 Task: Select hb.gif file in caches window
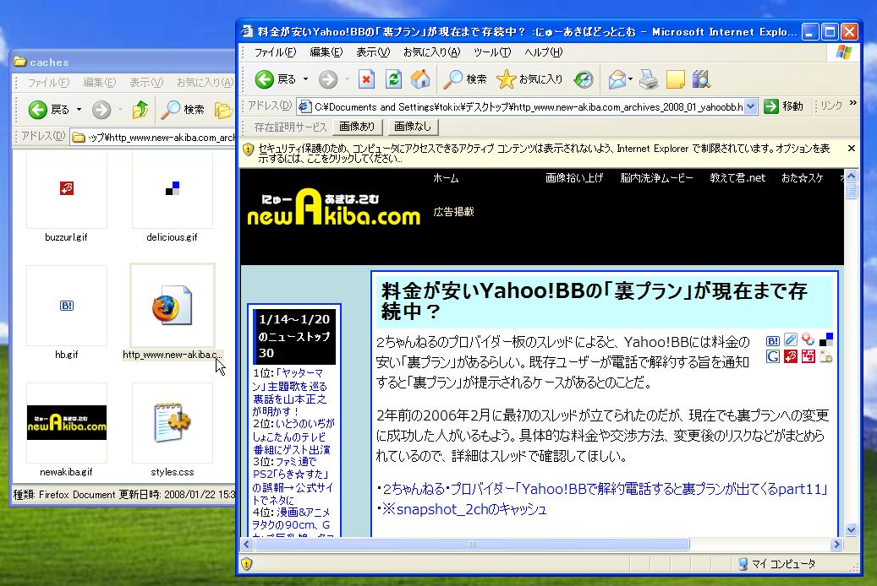(x=66, y=312)
